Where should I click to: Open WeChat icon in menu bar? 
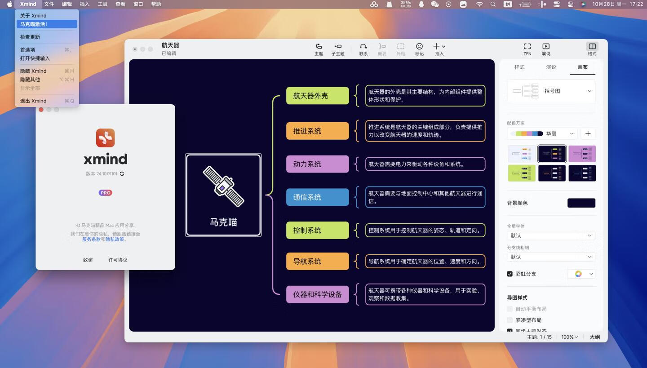[434, 4]
